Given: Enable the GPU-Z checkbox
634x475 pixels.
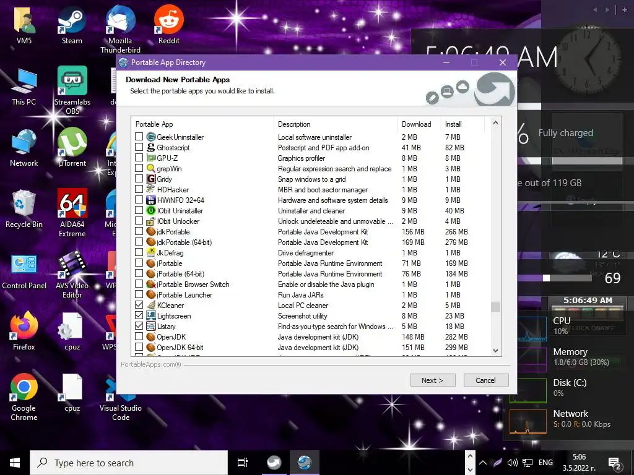Looking at the screenshot, I should click(x=139, y=158).
